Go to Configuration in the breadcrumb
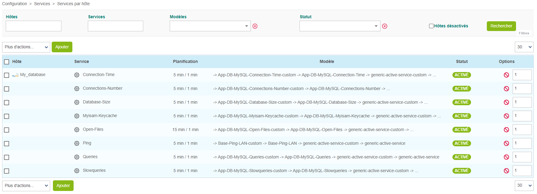537x194 pixels. click(x=15, y=4)
